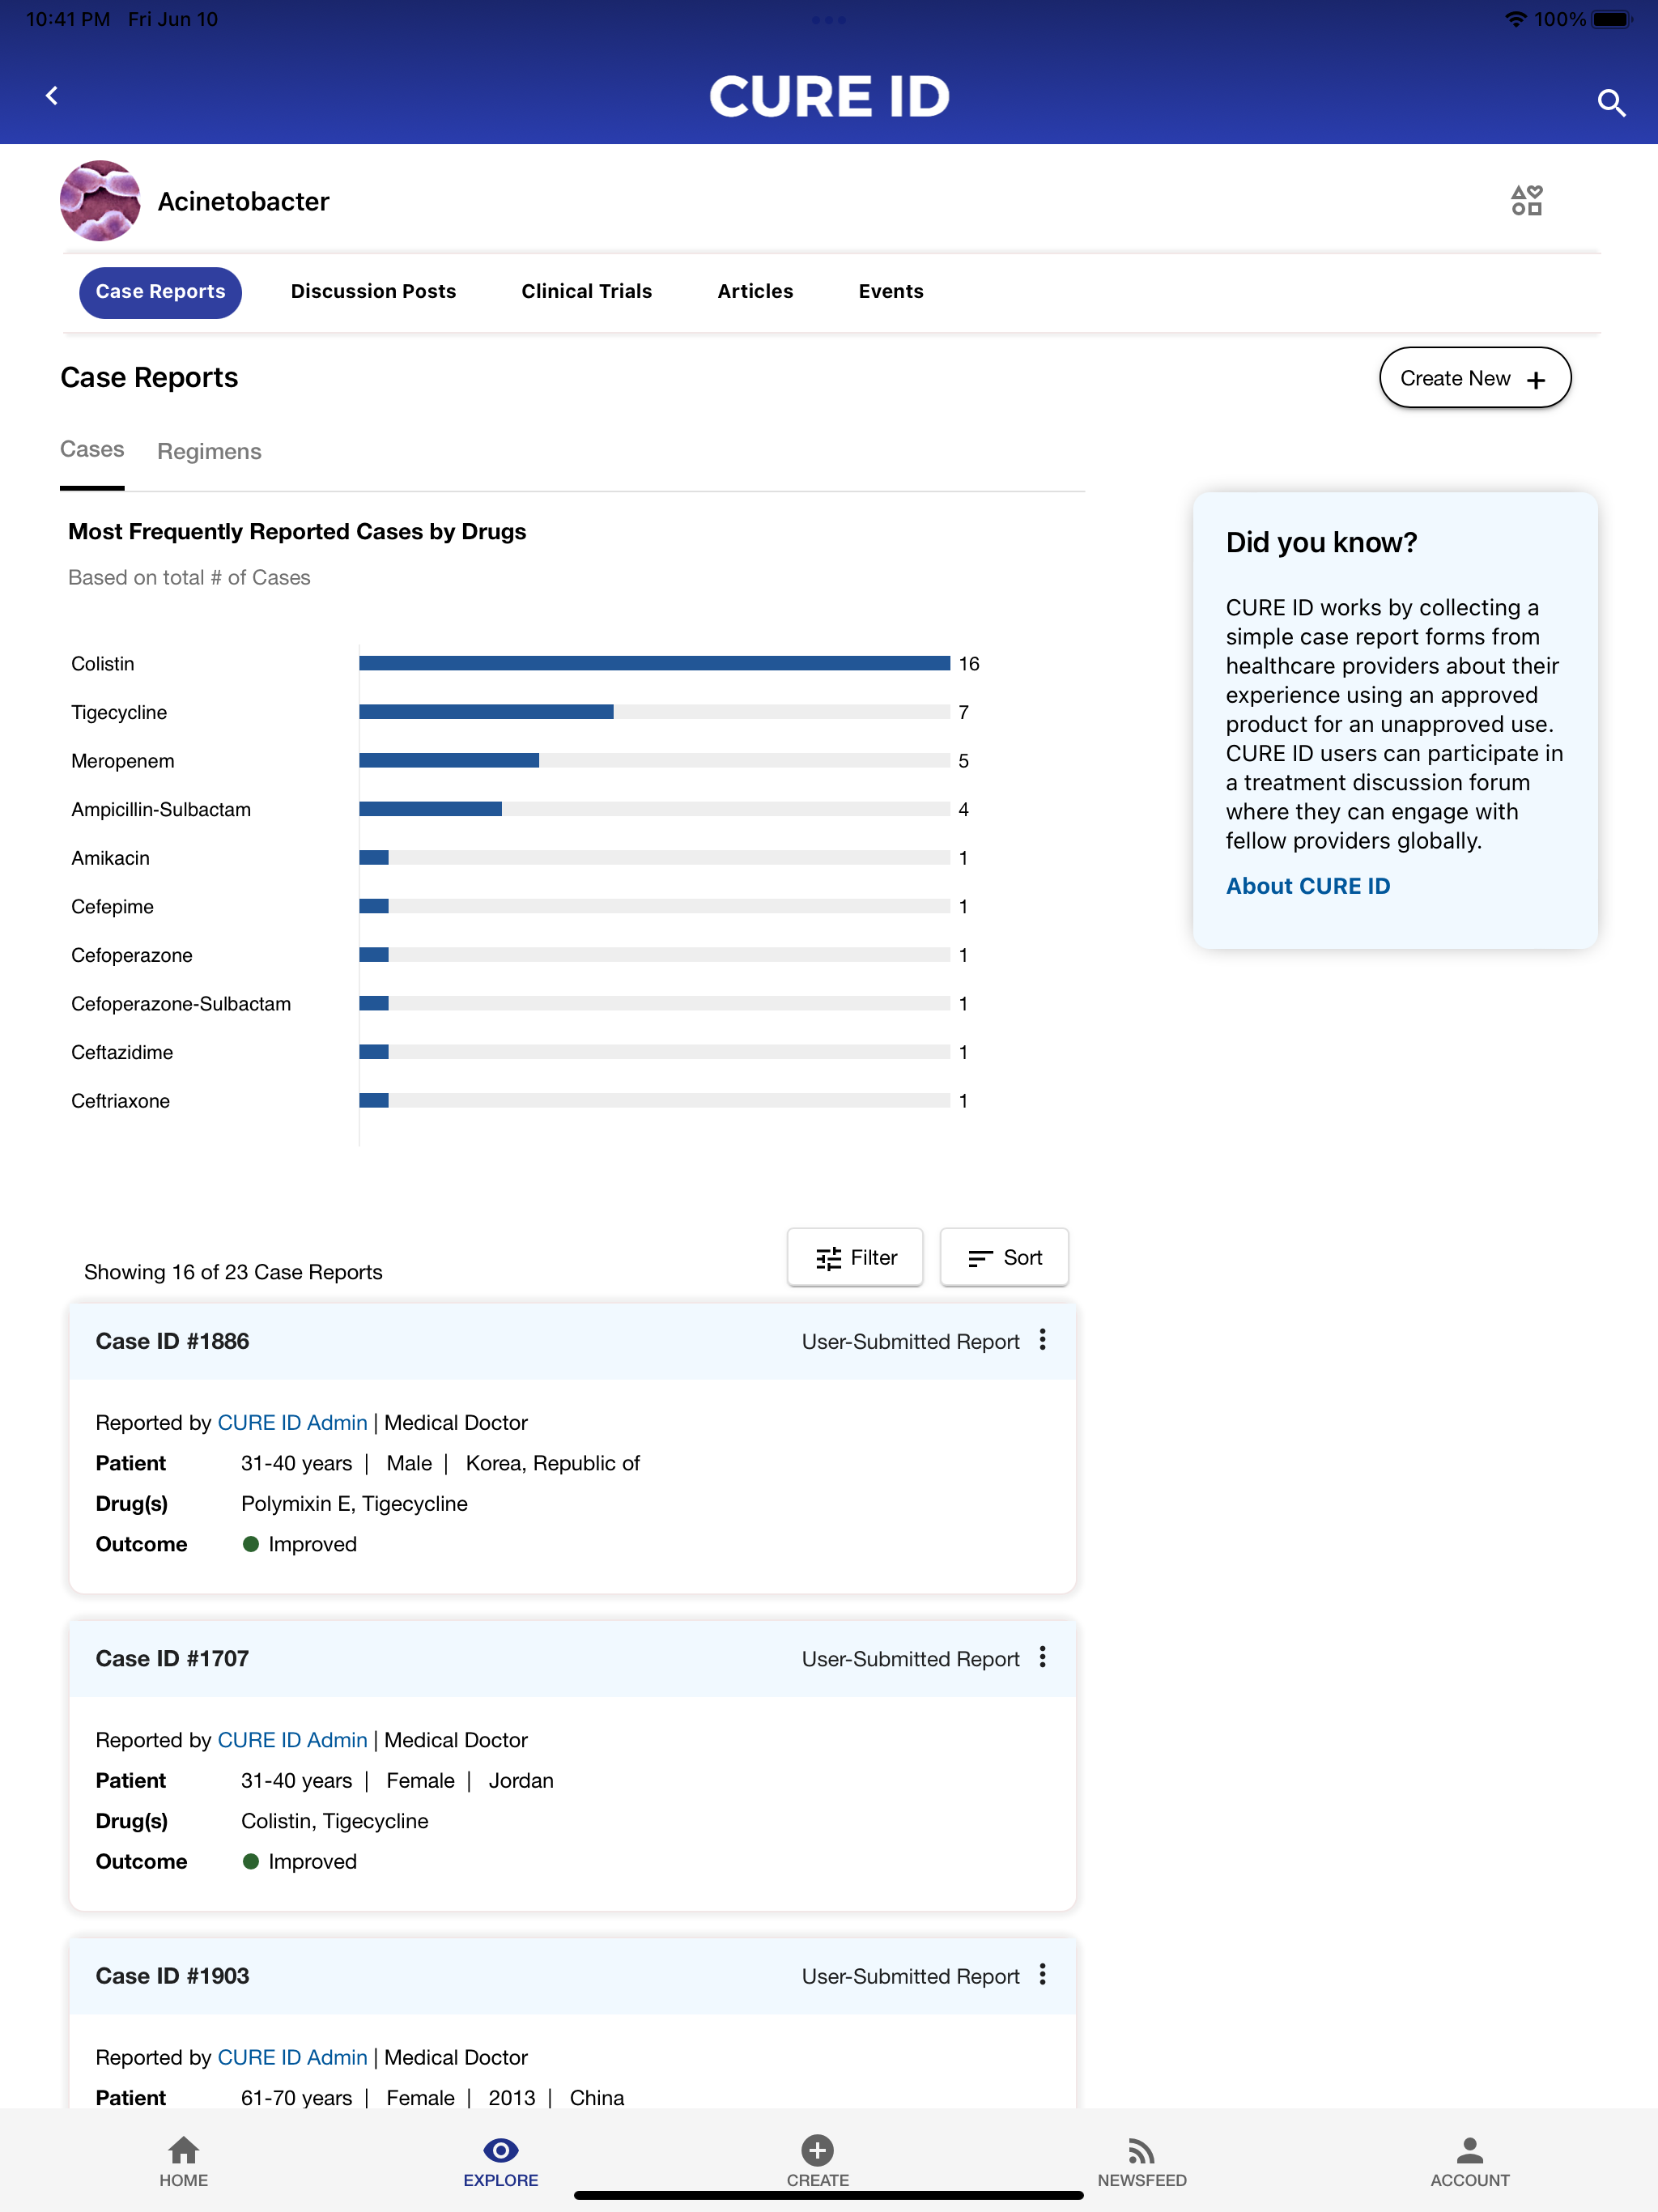
Task: Open CURE ID Admin link in Case #1903
Action: 293,2057
